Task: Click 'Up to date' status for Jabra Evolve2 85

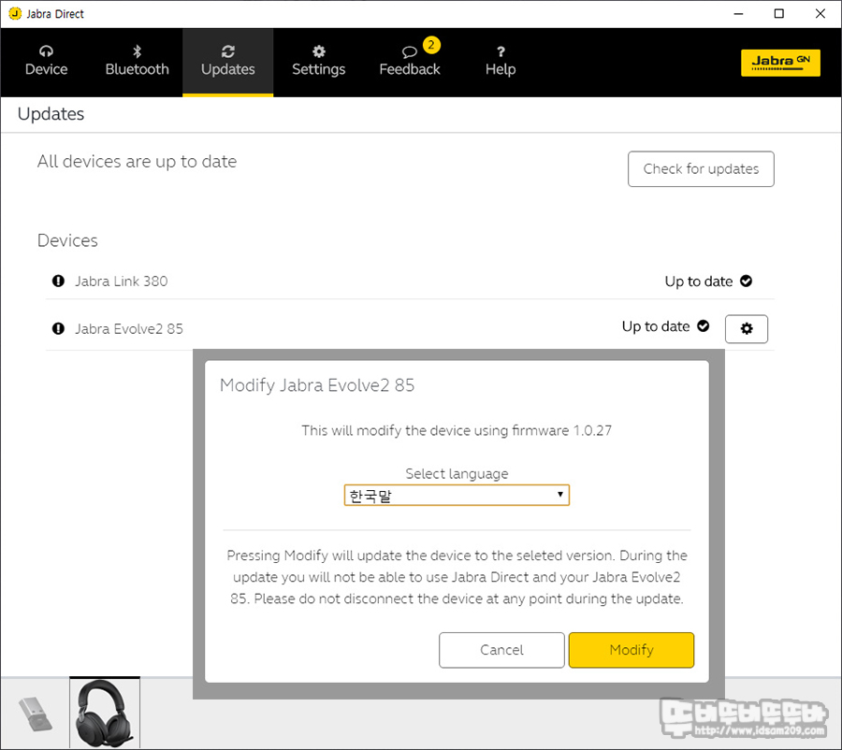Action: click(x=656, y=326)
